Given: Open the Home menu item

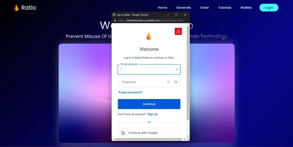Looking at the screenshot, I should [x=162, y=8].
